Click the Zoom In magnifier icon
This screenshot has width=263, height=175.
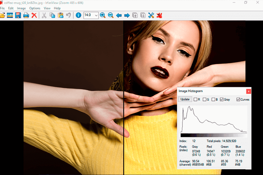pyautogui.click(x=103, y=15)
